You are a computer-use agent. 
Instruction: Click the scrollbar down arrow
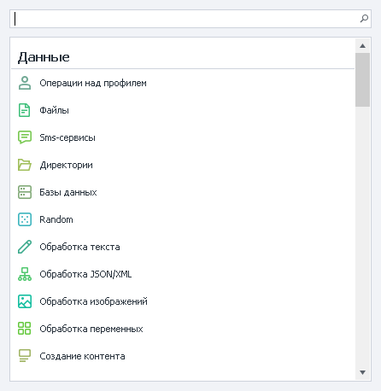(362, 372)
